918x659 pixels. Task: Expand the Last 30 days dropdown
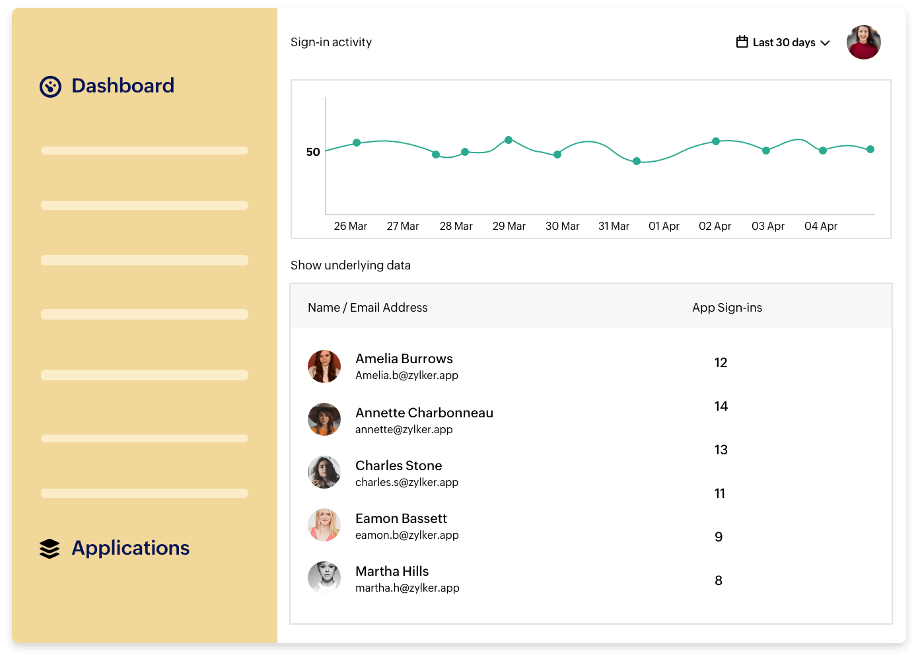tap(783, 42)
